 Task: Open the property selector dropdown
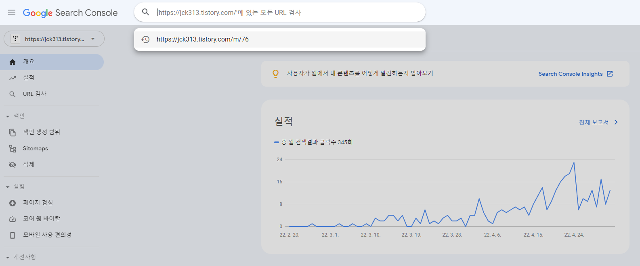54,39
